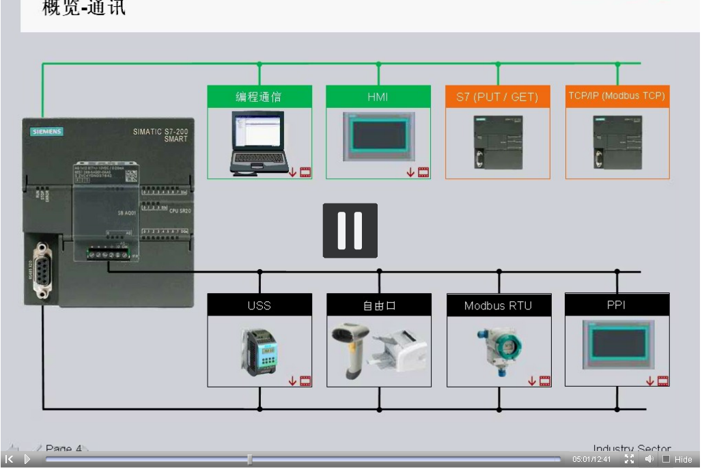Click film icon in 编程通信 box
The height and width of the screenshot is (468, 702).
pos(305,172)
